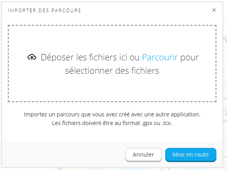Select the IMPORTER DES PARCOURS title text

tap(44, 11)
